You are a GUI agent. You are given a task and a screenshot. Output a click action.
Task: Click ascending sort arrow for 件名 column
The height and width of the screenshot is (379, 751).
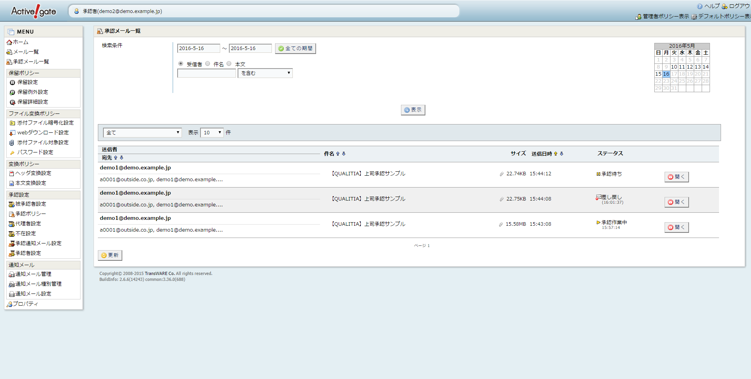[338, 154]
